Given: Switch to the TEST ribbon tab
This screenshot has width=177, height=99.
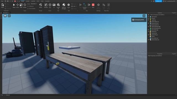Looking at the screenshot, I should (38, 1).
